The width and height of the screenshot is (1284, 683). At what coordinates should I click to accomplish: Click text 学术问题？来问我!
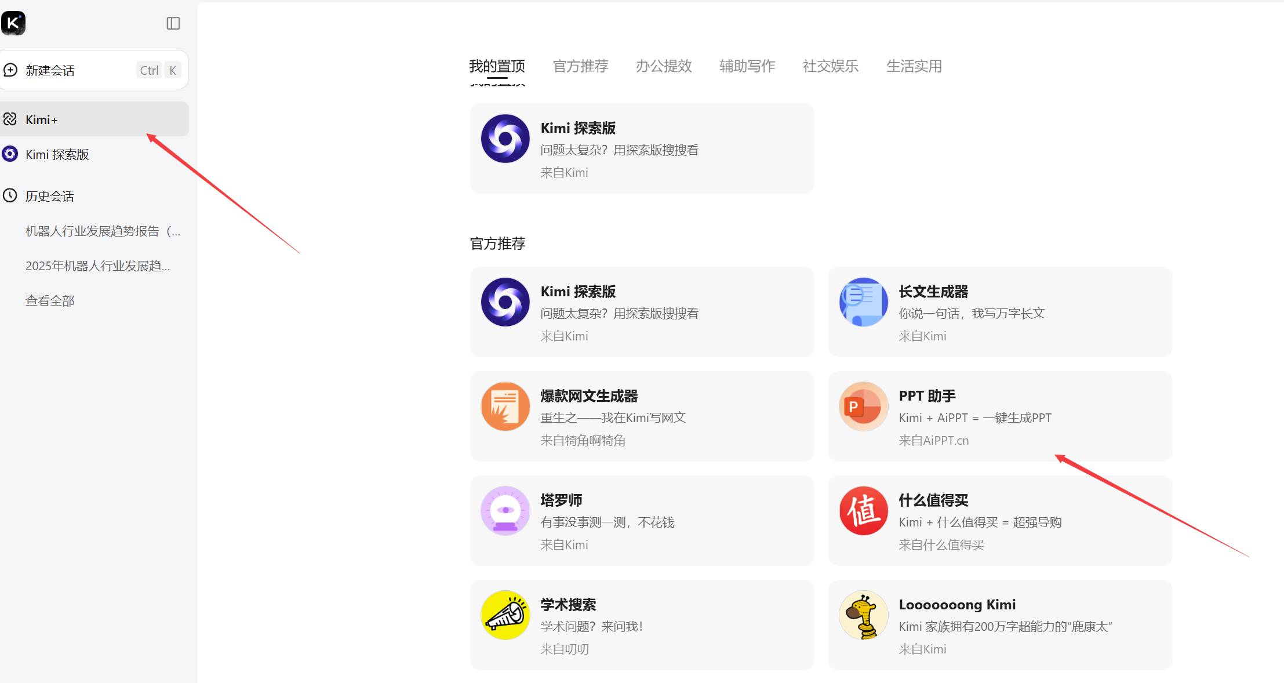coord(592,627)
